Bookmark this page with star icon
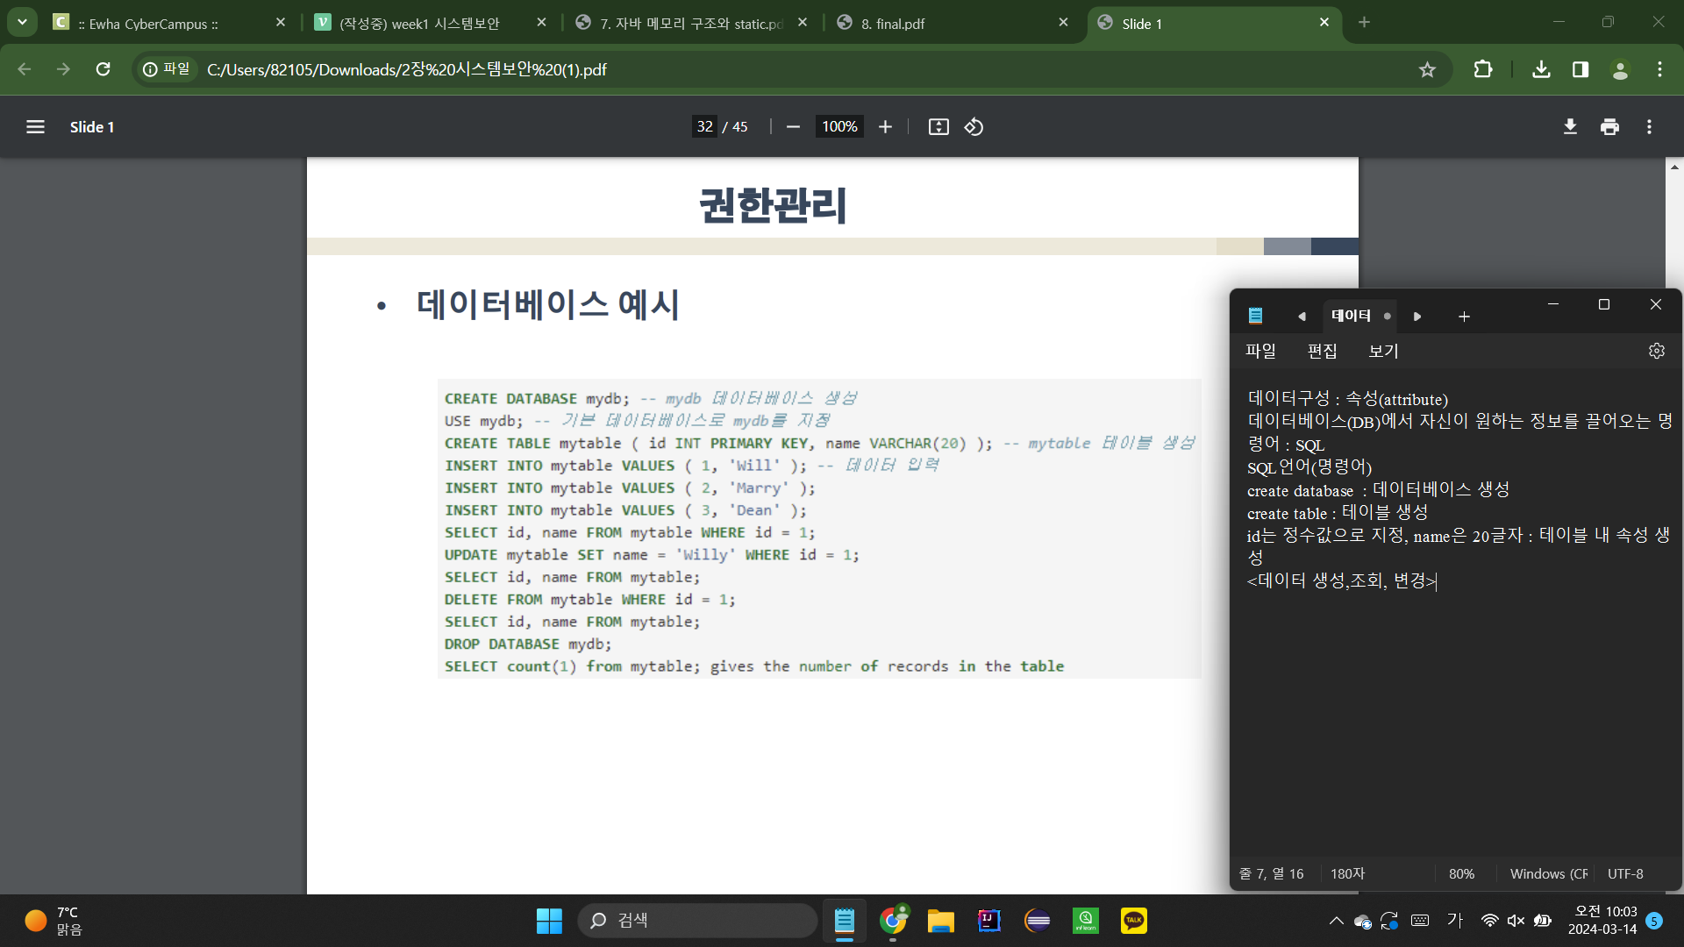The image size is (1684, 947). [1427, 69]
